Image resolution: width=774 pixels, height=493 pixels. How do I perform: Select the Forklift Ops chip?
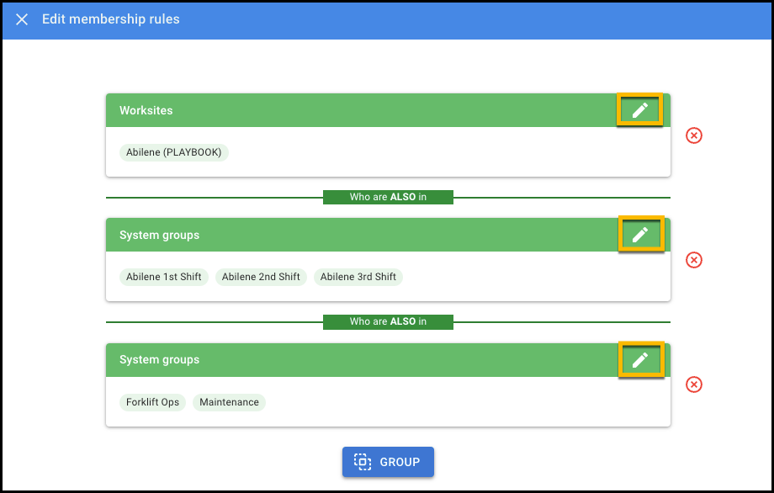tap(153, 402)
